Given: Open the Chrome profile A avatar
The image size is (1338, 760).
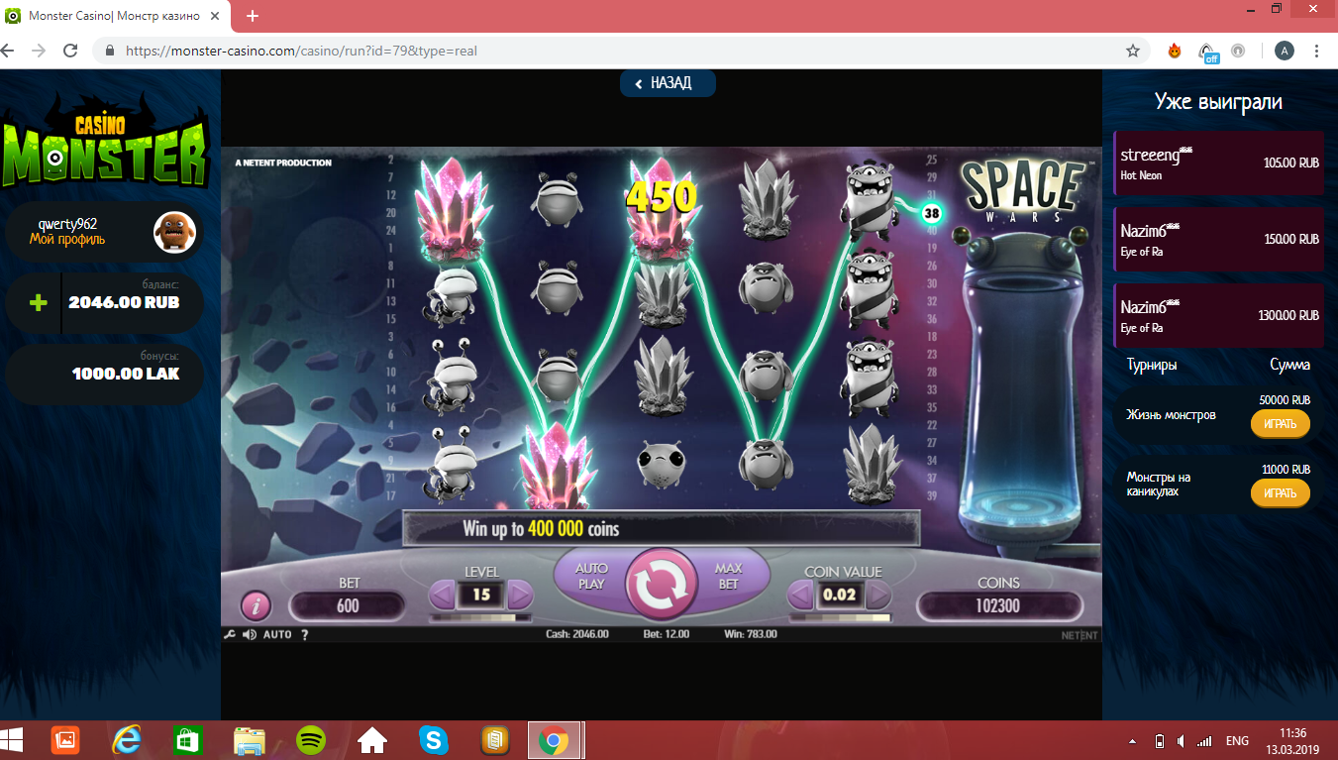Looking at the screenshot, I should pos(1285,51).
